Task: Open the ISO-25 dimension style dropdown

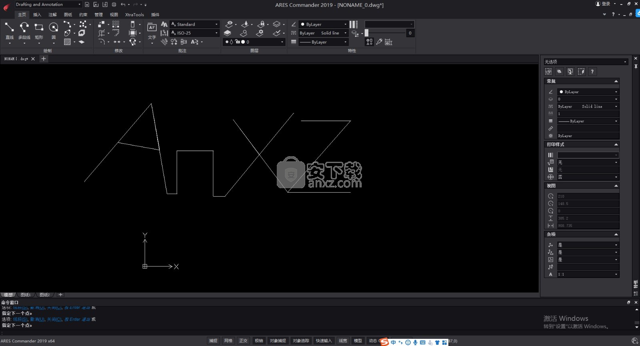Action: pyautogui.click(x=194, y=33)
